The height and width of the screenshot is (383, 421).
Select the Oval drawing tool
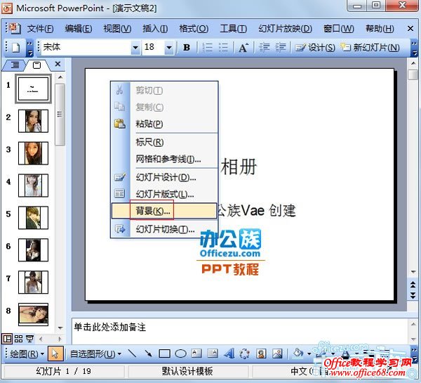coord(181,353)
